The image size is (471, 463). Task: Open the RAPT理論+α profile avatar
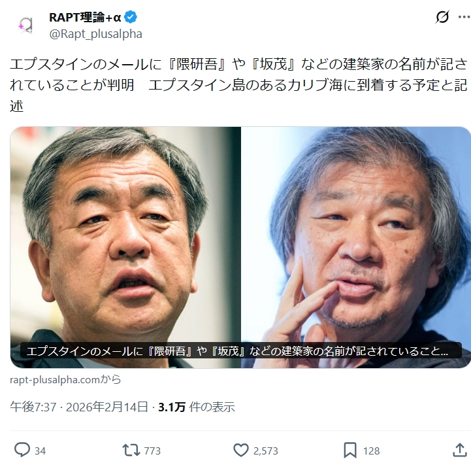click(x=26, y=25)
